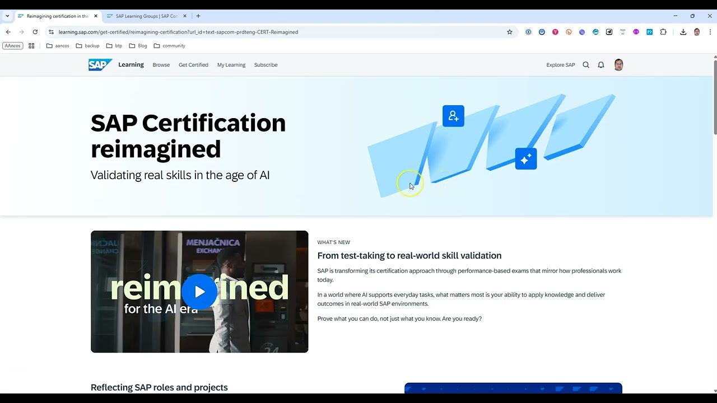The height and width of the screenshot is (403, 717).
Task: Open the notifications bell icon
Action: point(601,65)
